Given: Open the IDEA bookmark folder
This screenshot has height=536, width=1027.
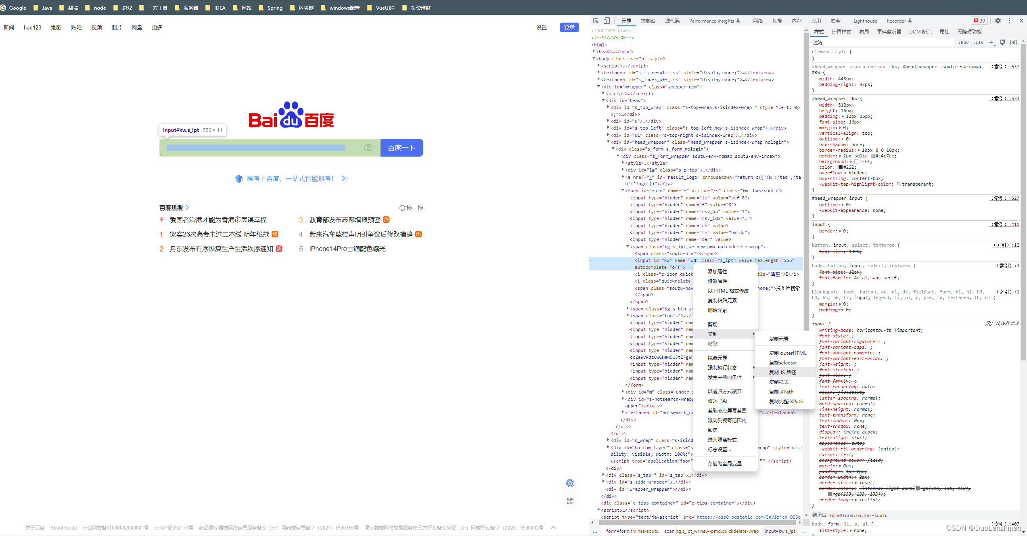Looking at the screenshot, I should (x=215, y=8).
